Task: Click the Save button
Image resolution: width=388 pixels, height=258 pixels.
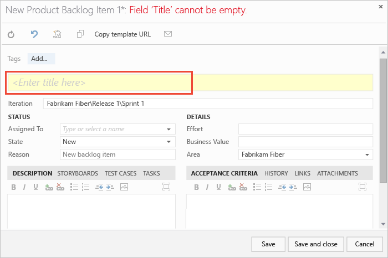Action: [x=268, y=244]
